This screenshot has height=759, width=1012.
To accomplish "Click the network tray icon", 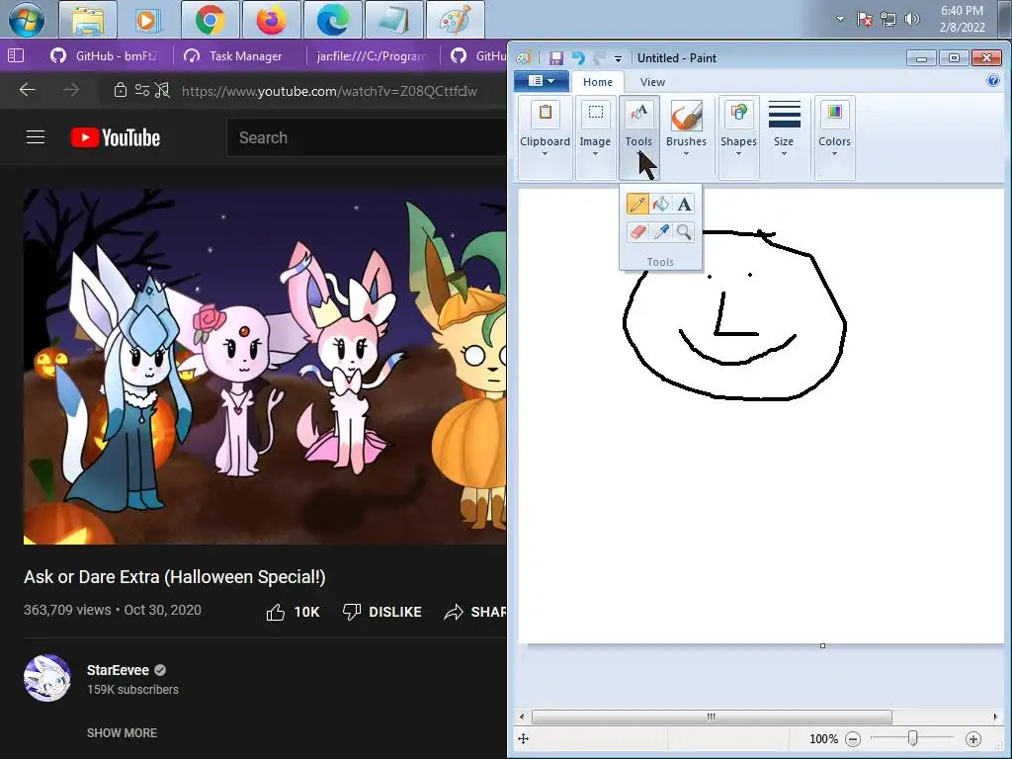I will [888, 20].
